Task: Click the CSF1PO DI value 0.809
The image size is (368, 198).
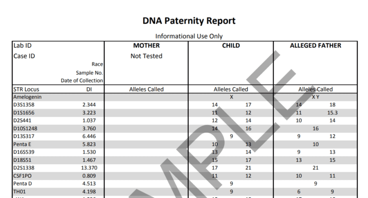Action: click(x=89, y=176)
